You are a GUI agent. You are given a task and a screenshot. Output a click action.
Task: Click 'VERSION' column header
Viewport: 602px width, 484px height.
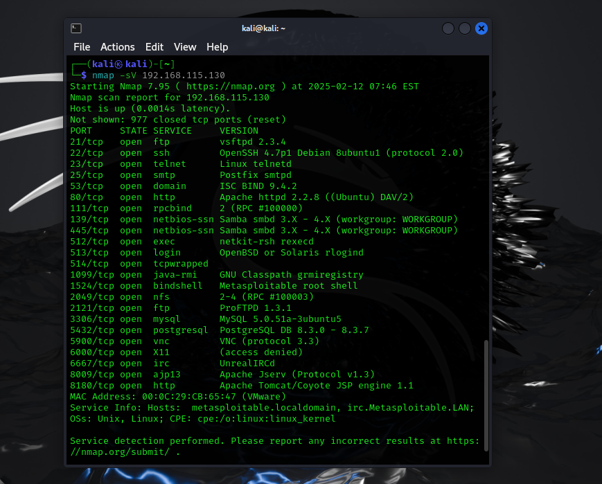239,131
